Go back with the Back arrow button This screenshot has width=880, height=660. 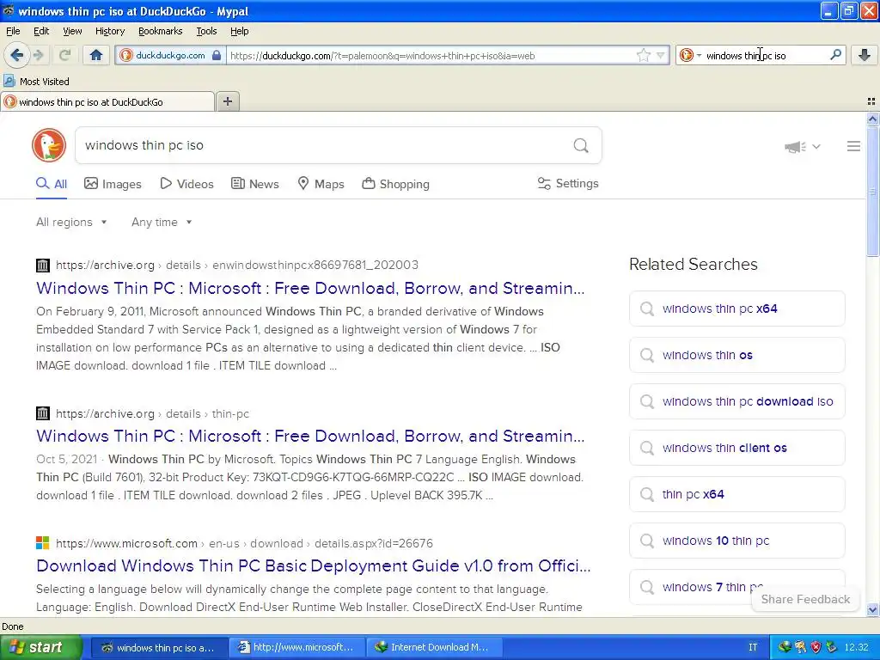coord(17,55)
